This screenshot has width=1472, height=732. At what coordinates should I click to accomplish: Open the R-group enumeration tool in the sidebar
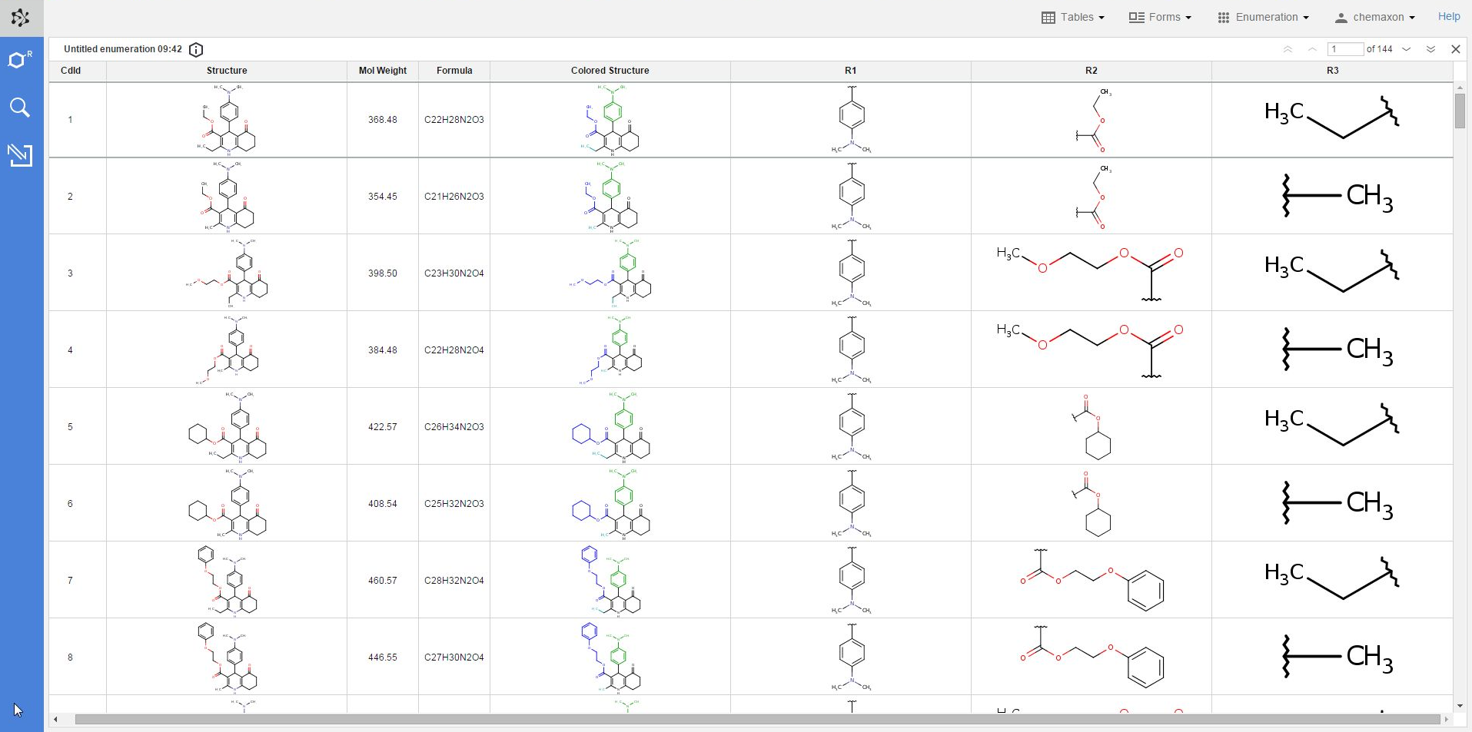tap(21, 60)
